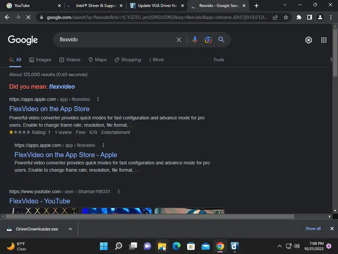This screenshot has width=338, height=254.
Task: Open Task View on the taskbar
Action: click(133, 246)
